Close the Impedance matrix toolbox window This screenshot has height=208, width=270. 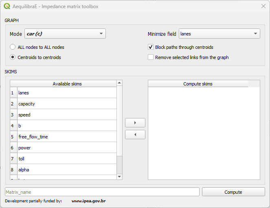pos(263,7)
